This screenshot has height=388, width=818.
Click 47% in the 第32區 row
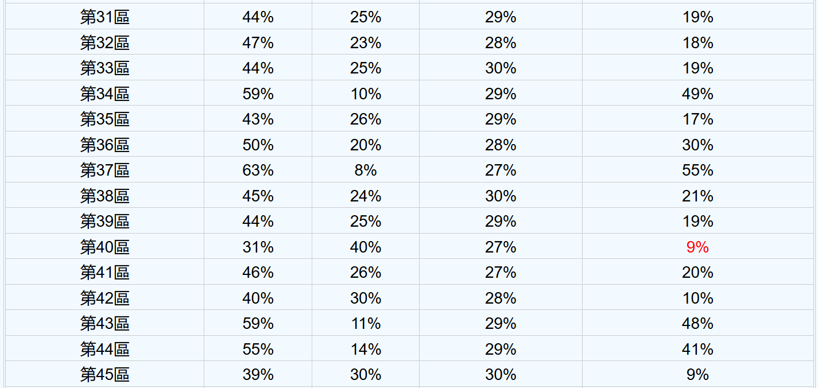(x=258, y=43)
